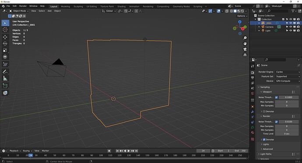Switch to the Geometry Nodes workspace tab
Image resolution: width=302 pixels, height=163 pixels.
(x=181, y=7)
